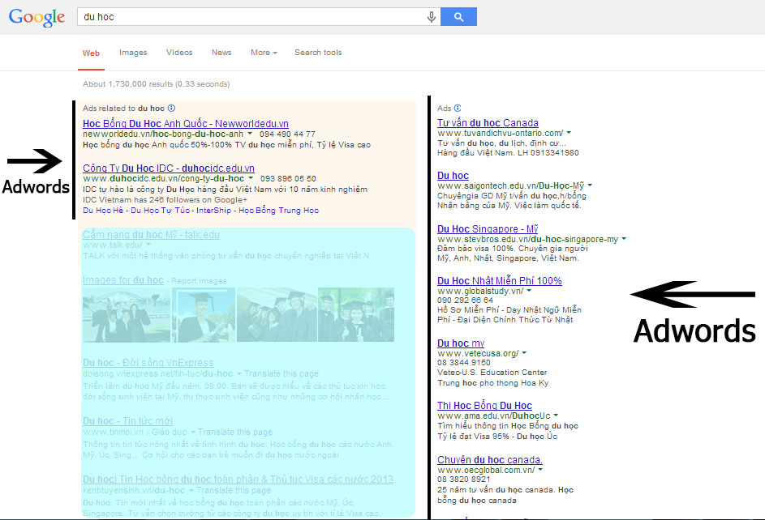Screen dimensions: 765x520
Task: Expand arrow next to duhocidc.edu.vn URL
Action: tap(251, 177)
